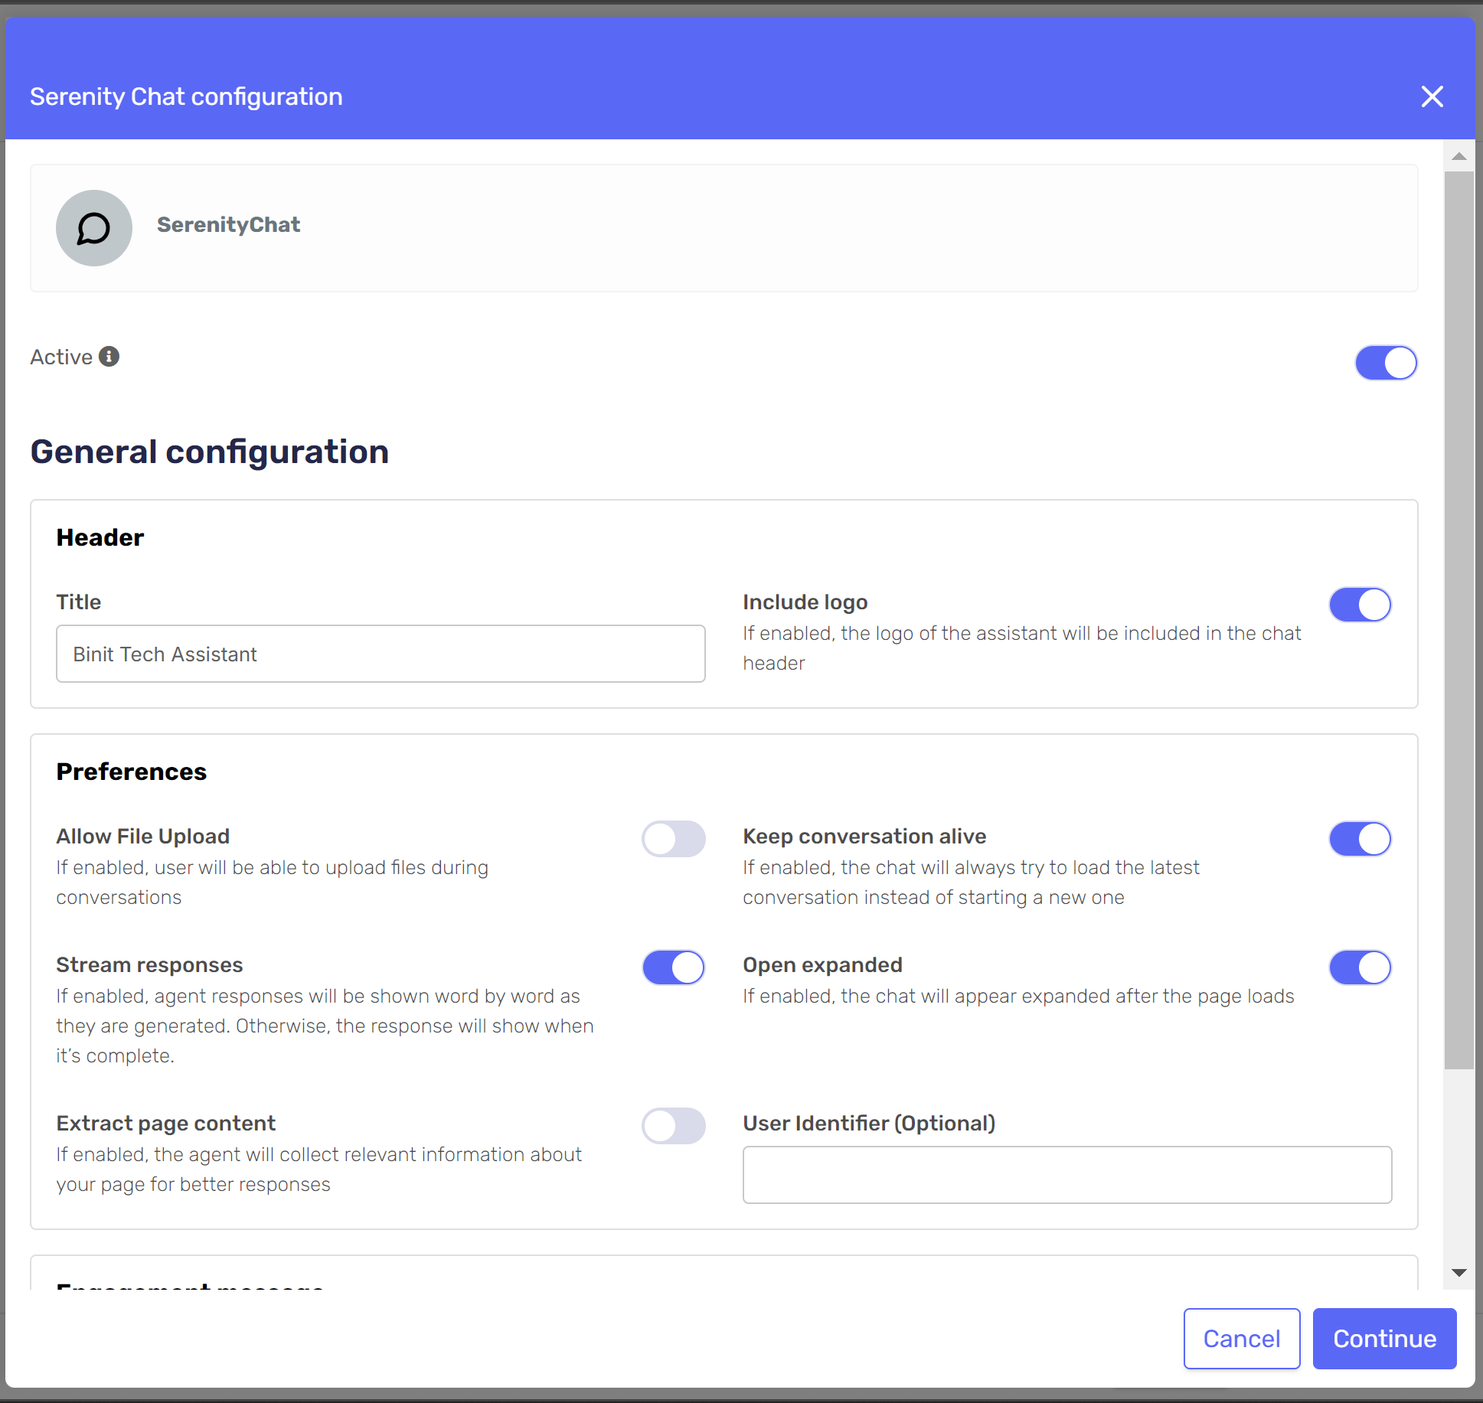
Task: Toggle the Active switch off
Action: [1386, 363]
